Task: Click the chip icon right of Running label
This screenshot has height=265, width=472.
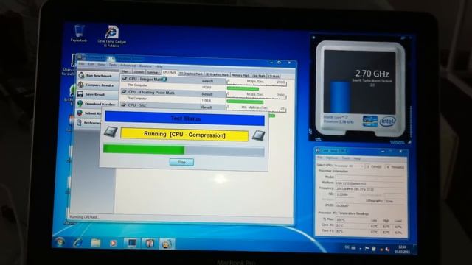Action: [258, 135]
